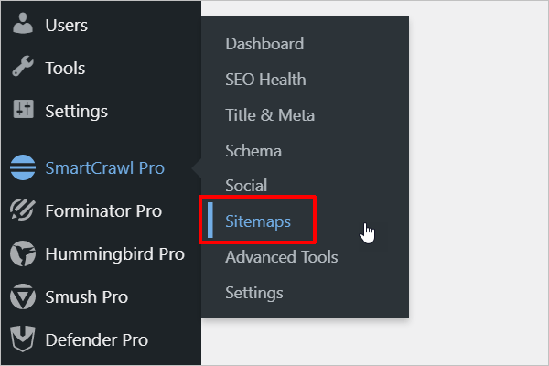Open SmartCrawl Dashboard submenu item
This screenshot has width=549, height=366.
point(264,44)
